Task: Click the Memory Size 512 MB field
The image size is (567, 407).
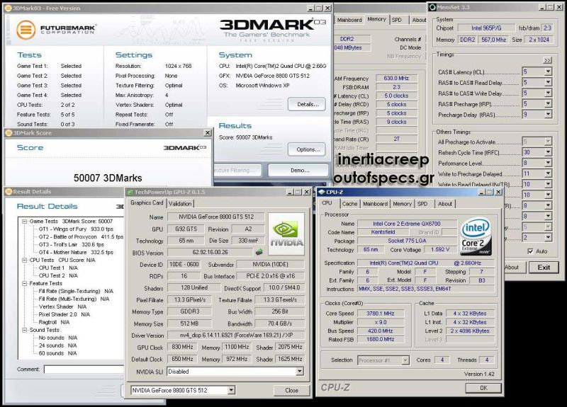Action: click(x=189, y=323)
